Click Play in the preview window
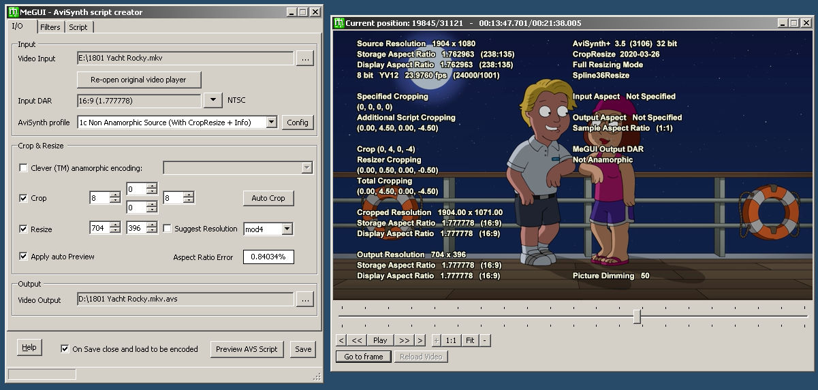This screenshot has height=390, width=818. pos(380,340)
